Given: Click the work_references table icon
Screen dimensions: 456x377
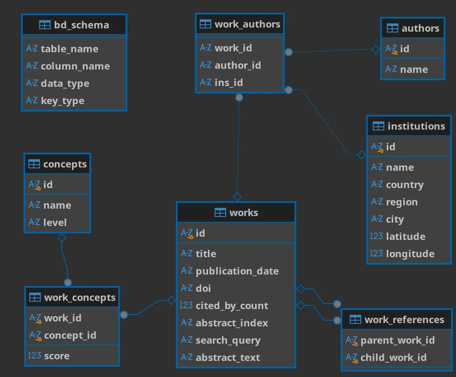Looking at the screenshot, I should (x=355, y=320).
